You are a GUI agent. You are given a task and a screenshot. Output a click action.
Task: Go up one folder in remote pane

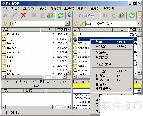(x=11, y=24)
